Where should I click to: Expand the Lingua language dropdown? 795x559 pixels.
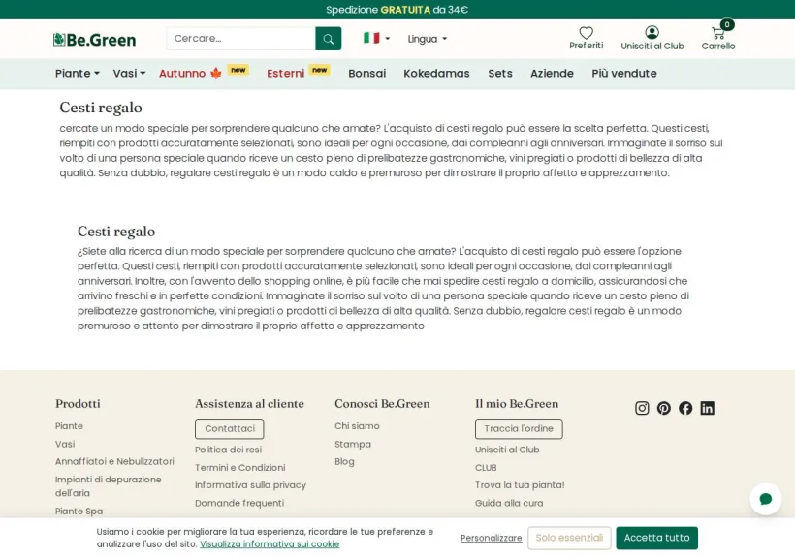click(428, 39)
